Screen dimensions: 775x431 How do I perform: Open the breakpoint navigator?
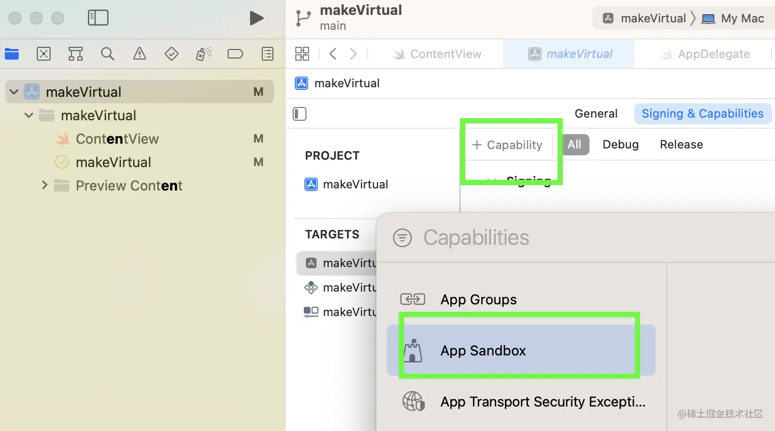pos(235,54)
